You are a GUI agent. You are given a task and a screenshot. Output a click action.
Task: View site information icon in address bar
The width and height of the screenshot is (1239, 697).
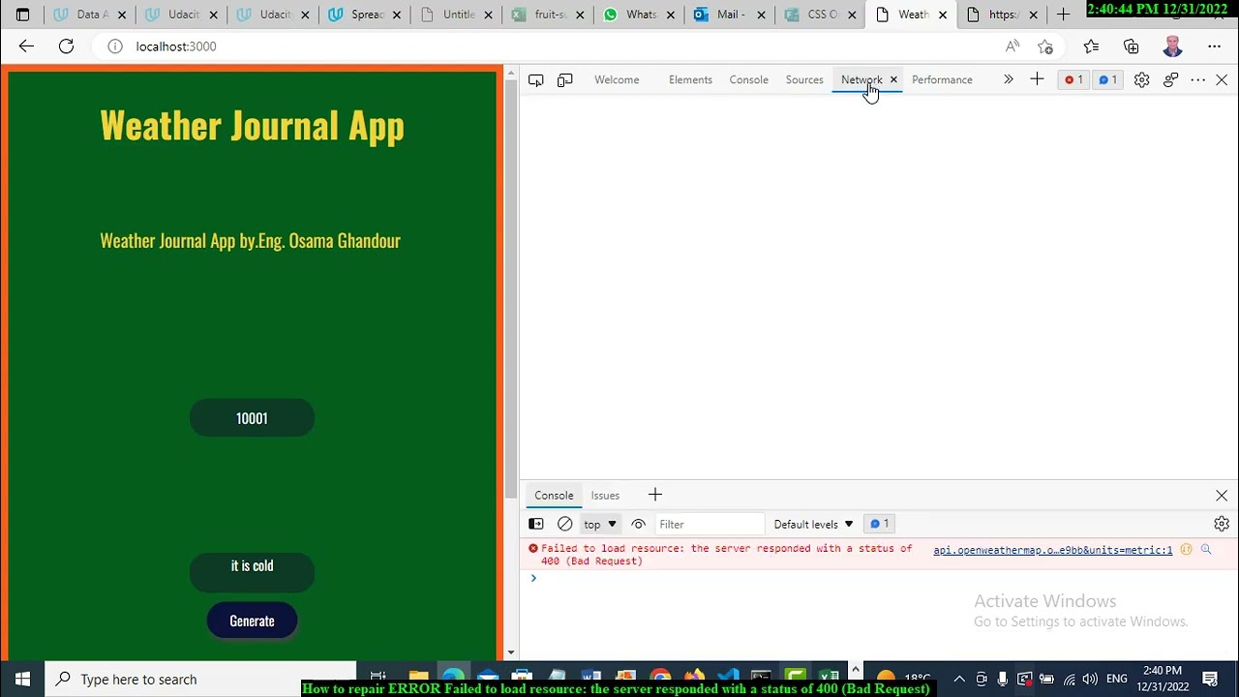115,46
